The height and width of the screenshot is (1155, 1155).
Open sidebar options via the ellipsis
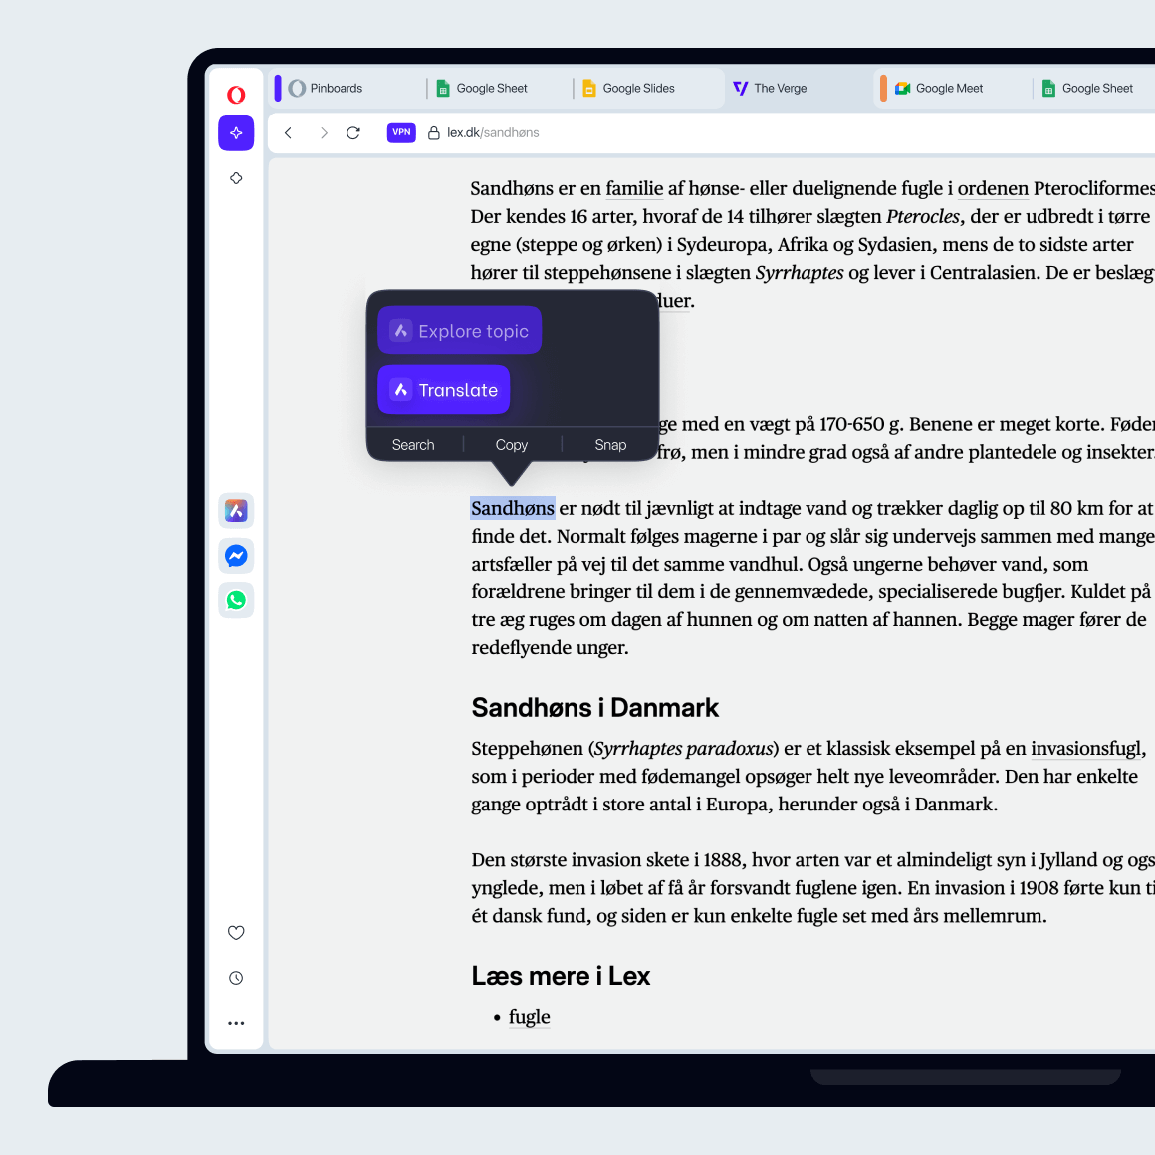[236, 1023]
